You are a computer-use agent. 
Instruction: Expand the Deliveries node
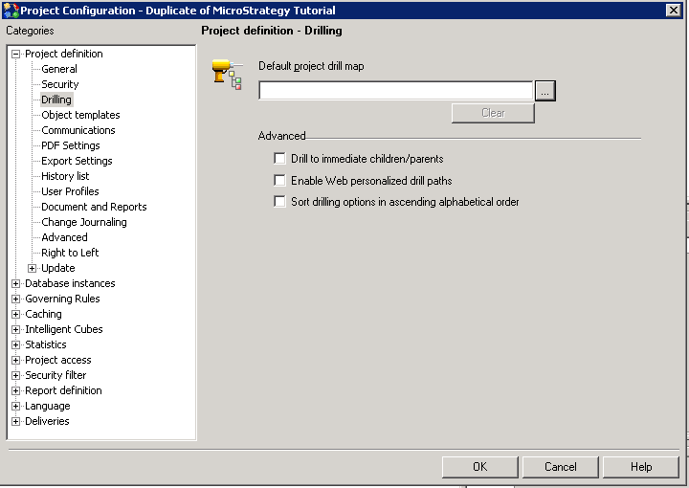click(16, 422)
